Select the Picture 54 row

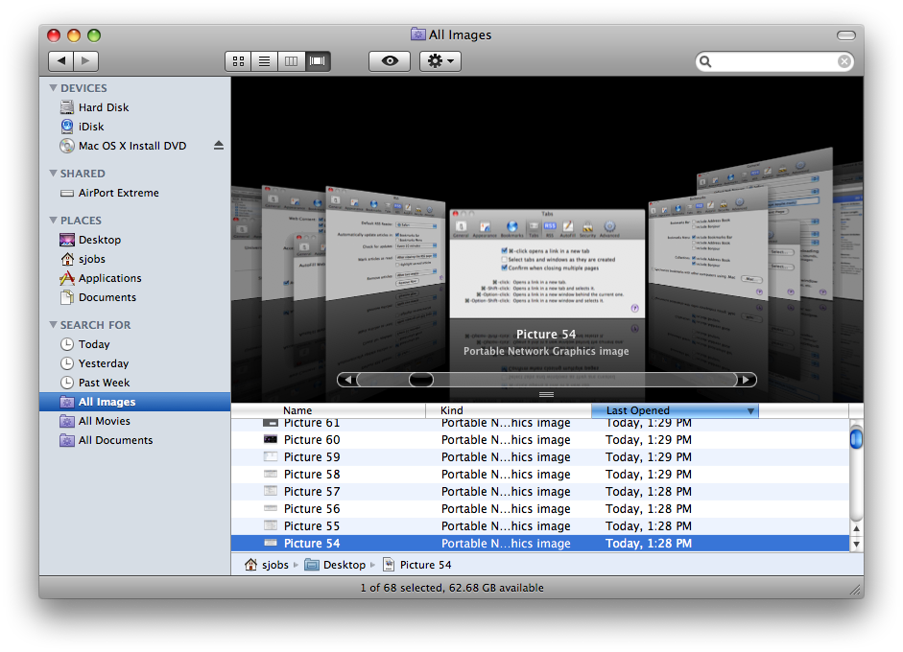point(540,544)
